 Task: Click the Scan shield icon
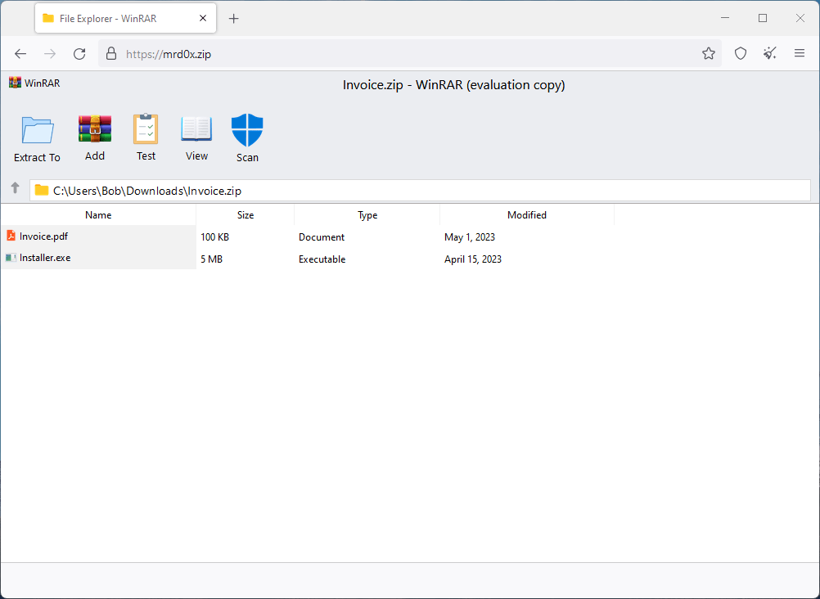click(247, 130)
